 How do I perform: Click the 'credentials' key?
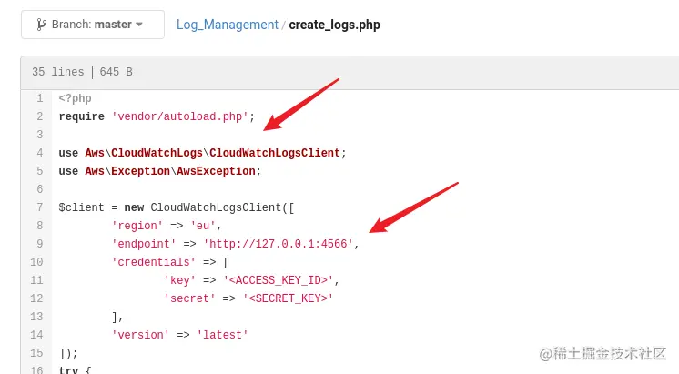click(x=154, y=262)
